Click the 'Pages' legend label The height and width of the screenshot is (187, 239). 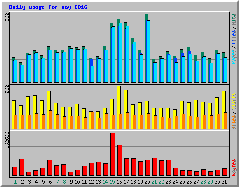[x=234, y=57]
